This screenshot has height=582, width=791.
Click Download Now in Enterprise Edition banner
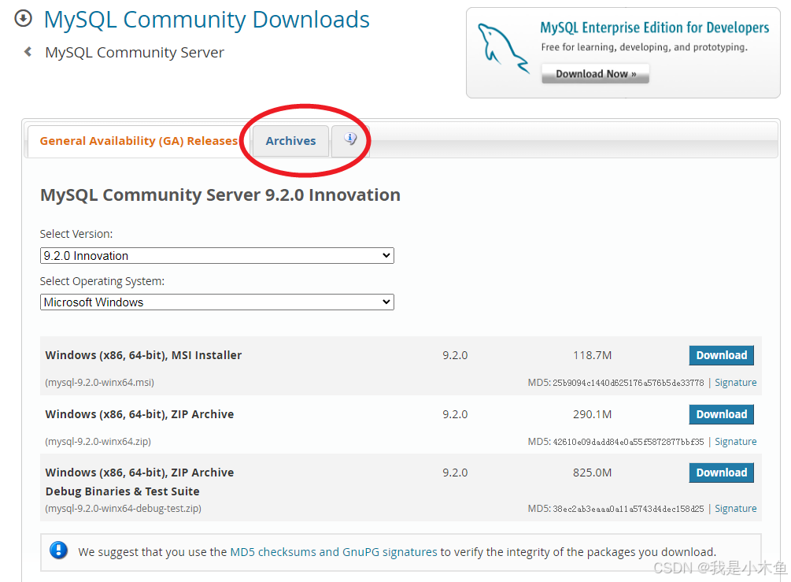595,74
